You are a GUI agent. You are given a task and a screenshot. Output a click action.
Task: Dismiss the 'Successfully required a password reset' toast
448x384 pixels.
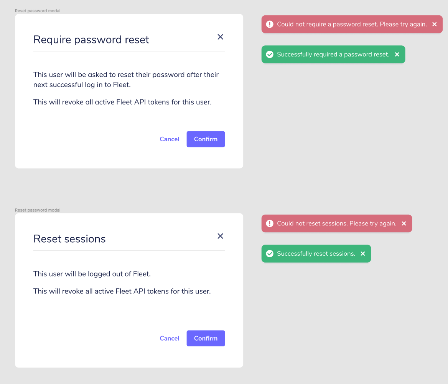397,54
